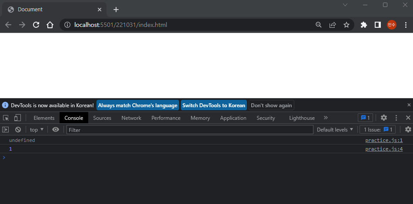Open a new browser tab
The image size is (413, 204).
click(116, 10)
